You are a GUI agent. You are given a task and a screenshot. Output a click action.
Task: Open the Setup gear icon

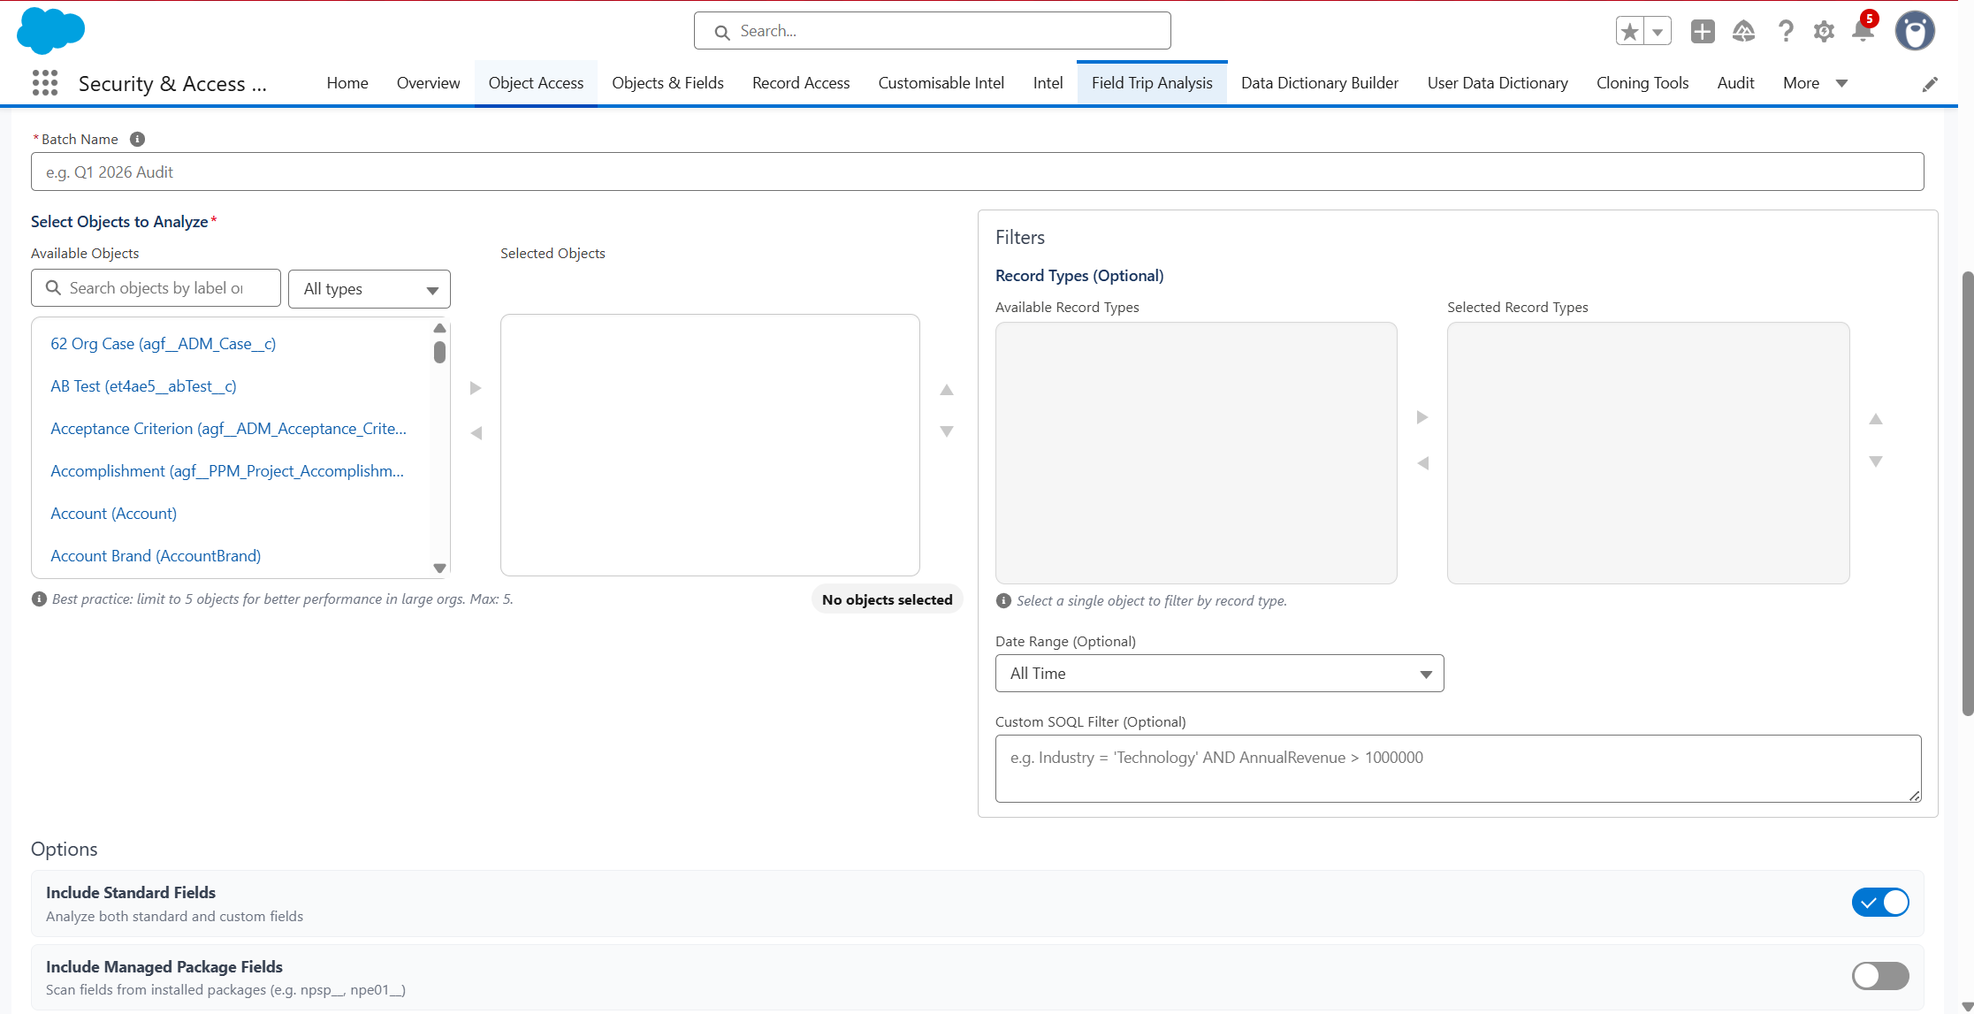click(1824, 31)
